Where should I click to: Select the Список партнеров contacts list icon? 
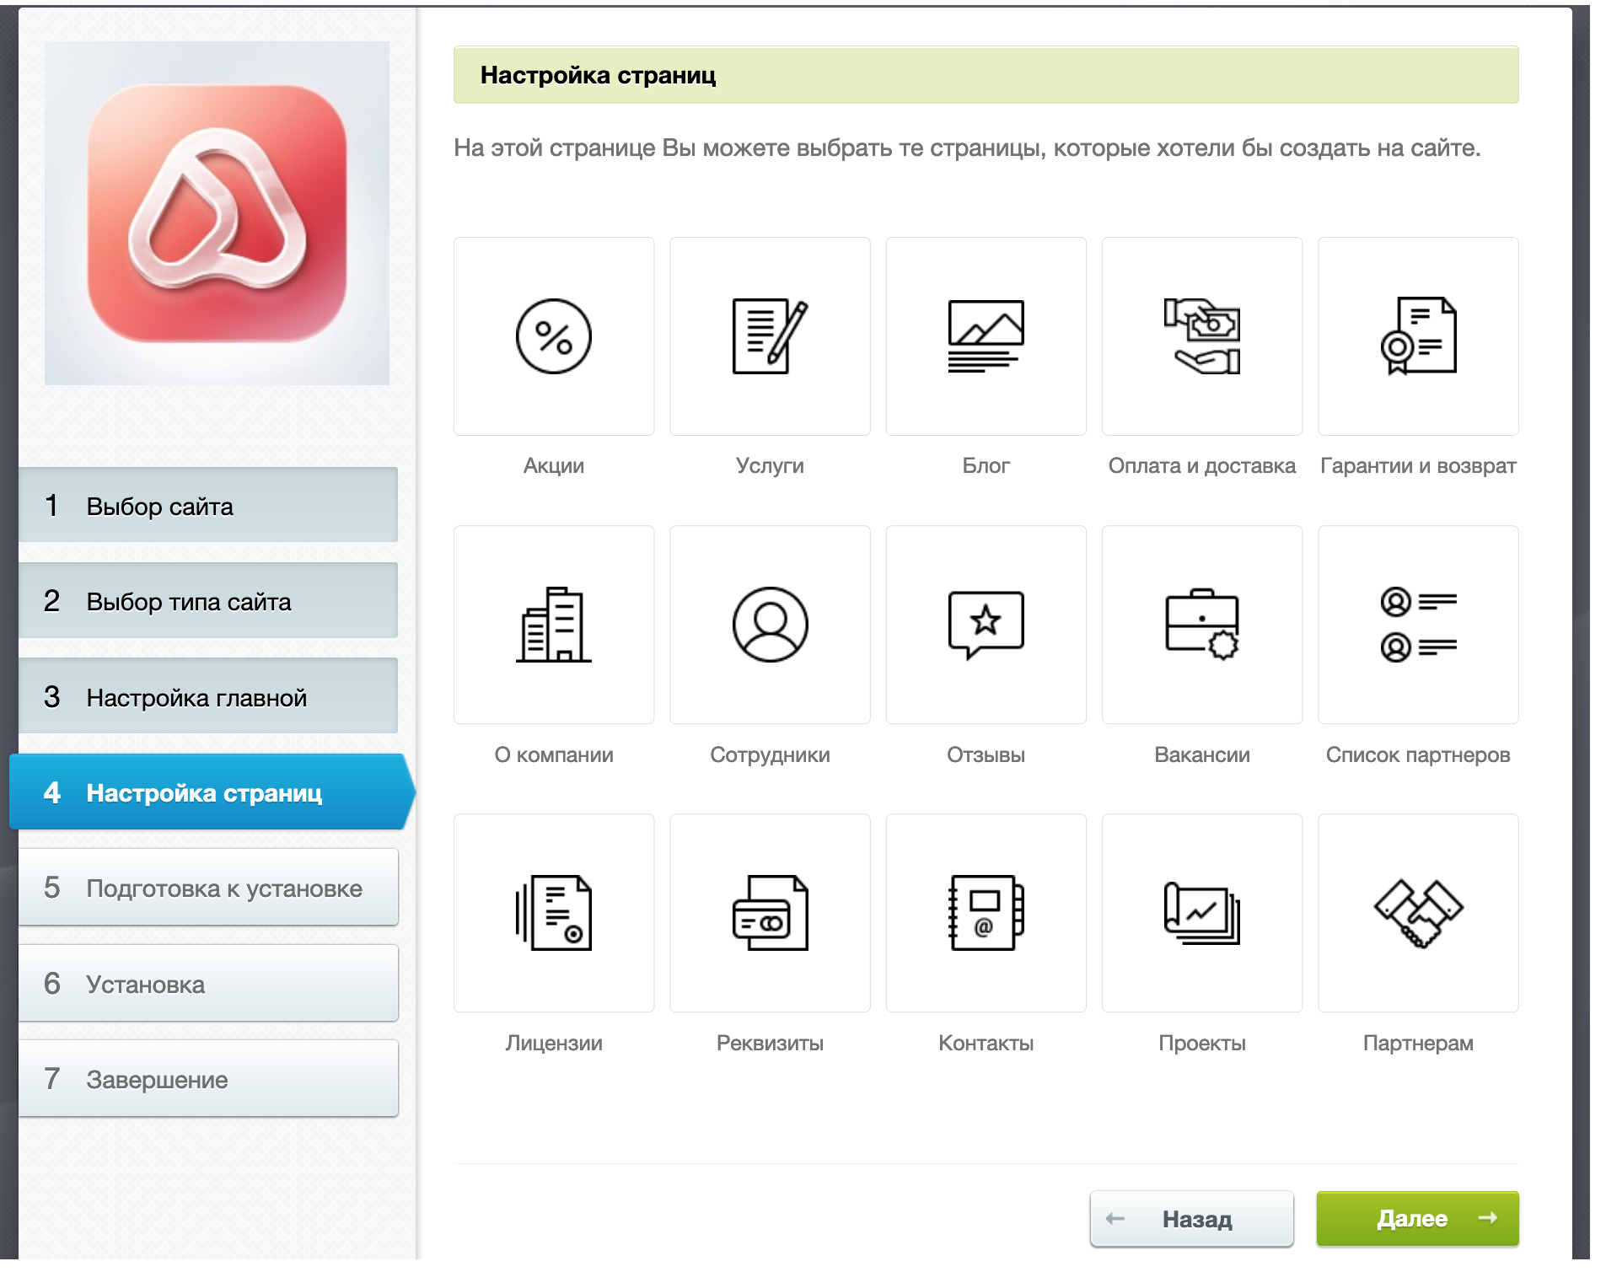pyautogui.click(x=1418, y=625)
